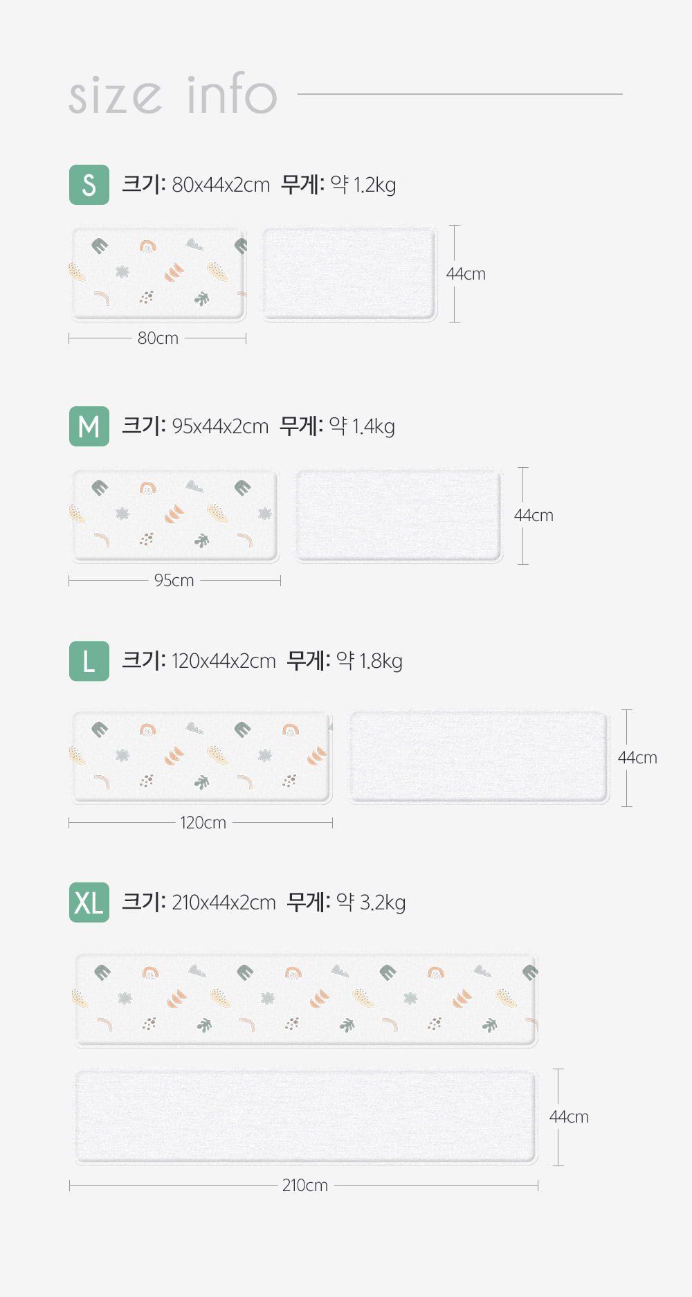692x1297 pixels.
Task: Select the patterned XL mat image
Action: click(306, 1000)
